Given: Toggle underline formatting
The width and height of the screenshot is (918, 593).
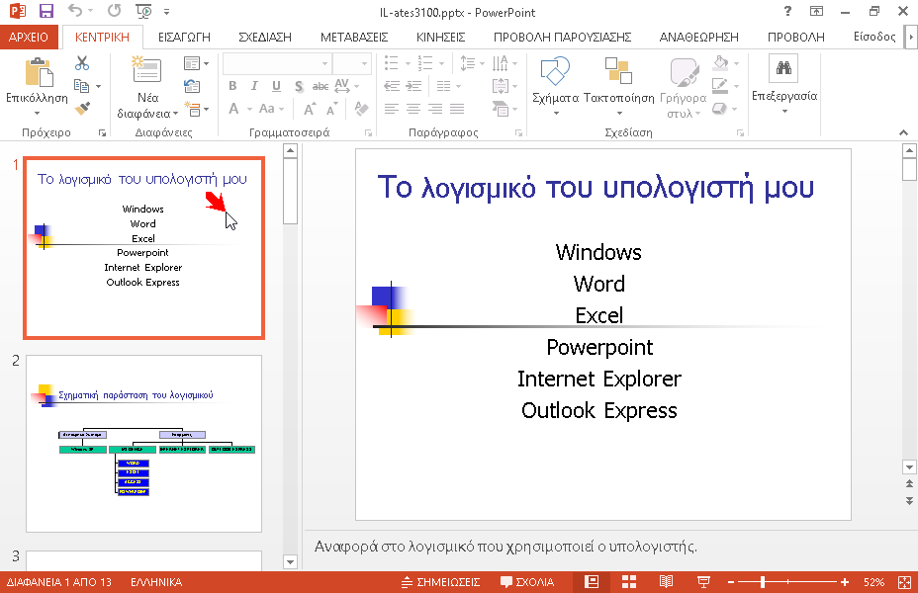Looking at the screenshot, I should (x=276, y=86).
